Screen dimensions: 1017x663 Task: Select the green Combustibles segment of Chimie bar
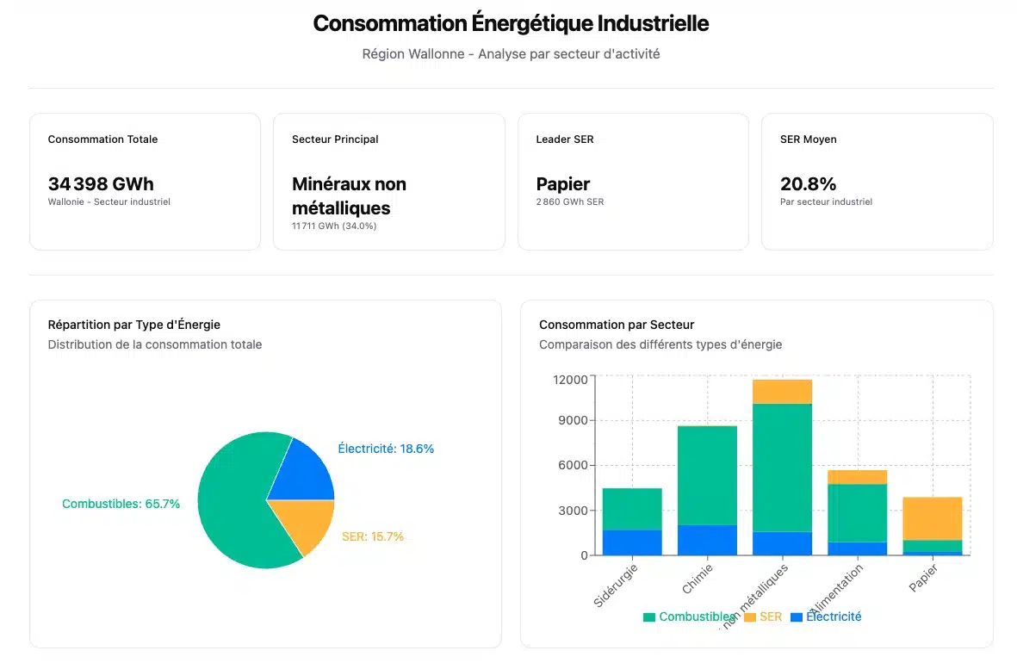click(x=707, y=475)
